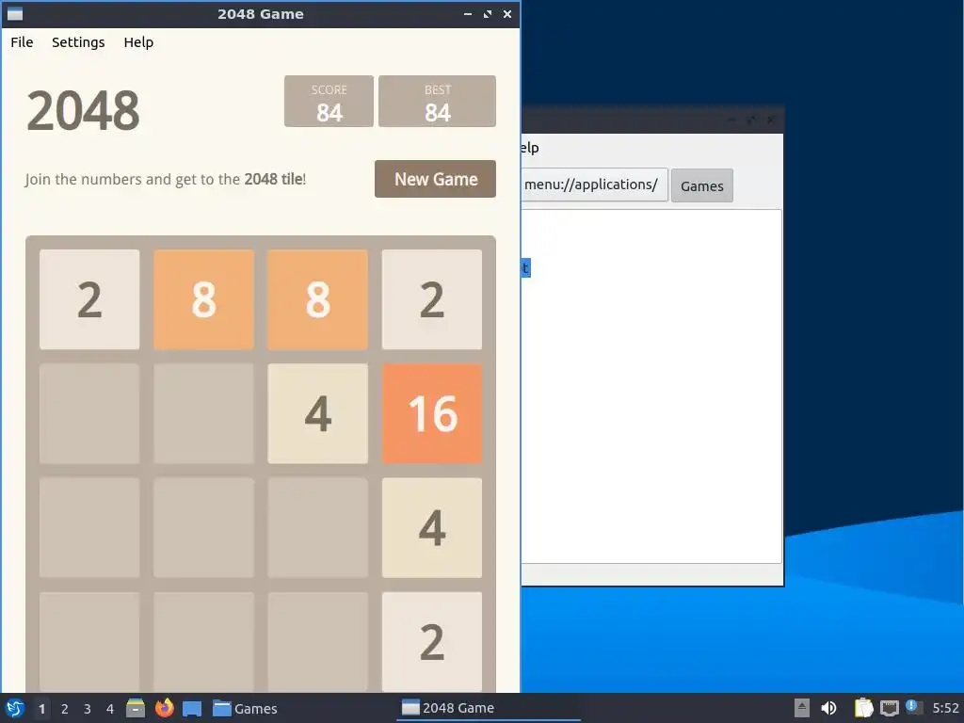Click the wired network tray icon
Viewport: 964px width, 723px height.
889,708
